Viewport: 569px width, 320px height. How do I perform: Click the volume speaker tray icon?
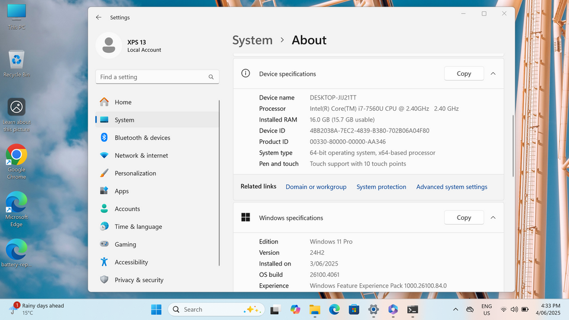tap(514, 309)
